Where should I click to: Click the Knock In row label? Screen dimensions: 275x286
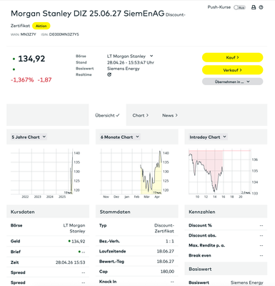click(x=108, y=282)
